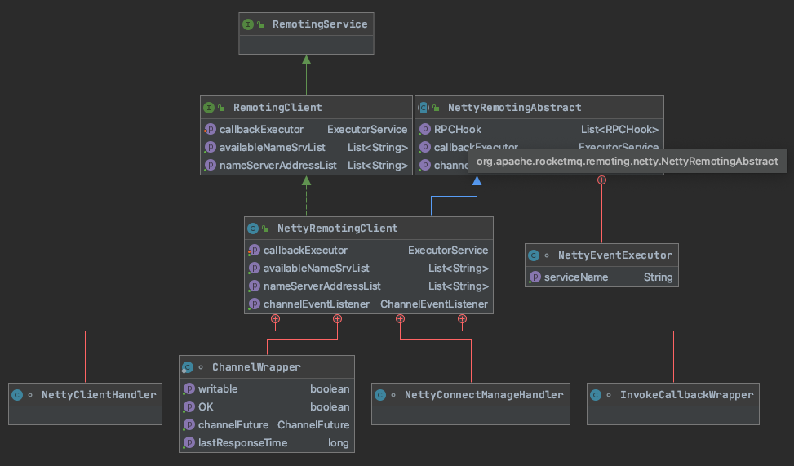Viewport: 794px width, 466px height.
Task: Click the property icon of writable row
Action: (189, 389)
